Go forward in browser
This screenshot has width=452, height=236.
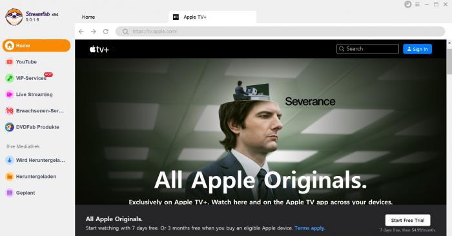(x=94, y=32)
